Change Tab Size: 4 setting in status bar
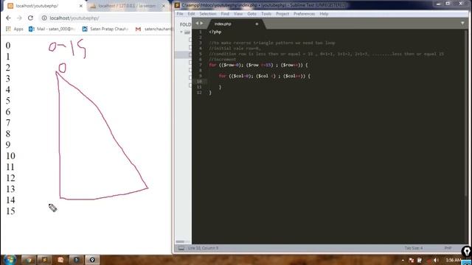Screen dimensions: 472x265 [414, 248]
